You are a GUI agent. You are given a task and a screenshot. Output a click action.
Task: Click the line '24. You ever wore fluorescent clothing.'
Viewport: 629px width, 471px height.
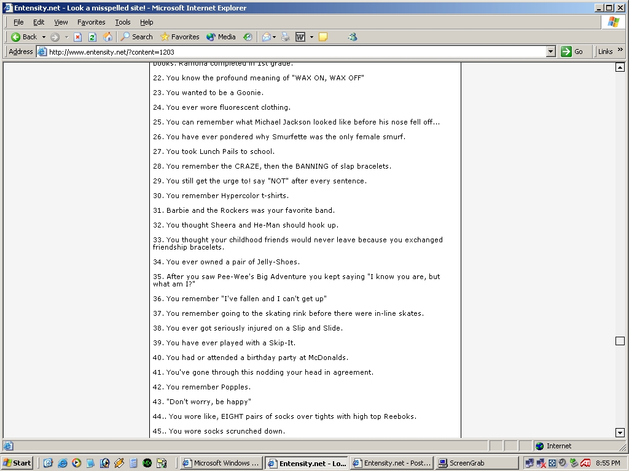(222, 107)
